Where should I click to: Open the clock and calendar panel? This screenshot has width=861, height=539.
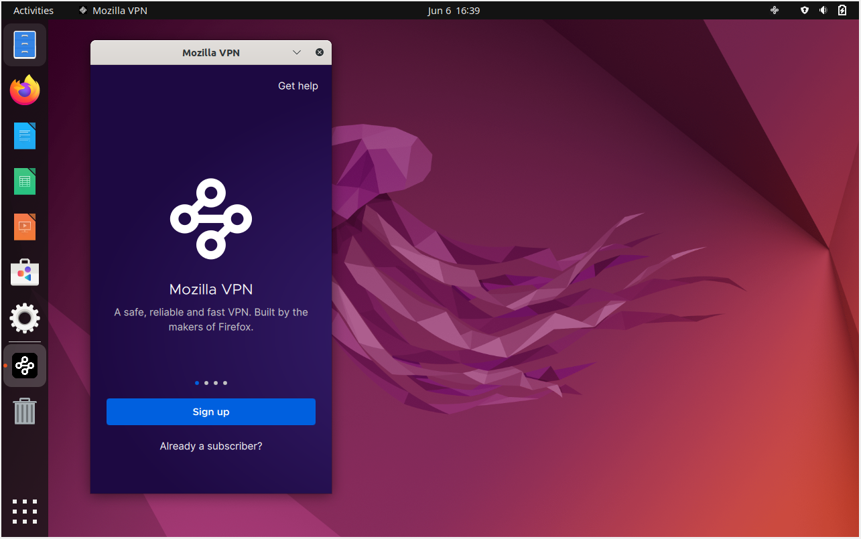click(454, 10)
